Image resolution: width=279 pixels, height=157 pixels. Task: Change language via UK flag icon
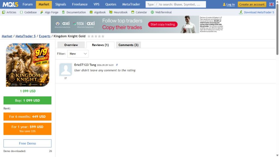coord(271,4)
